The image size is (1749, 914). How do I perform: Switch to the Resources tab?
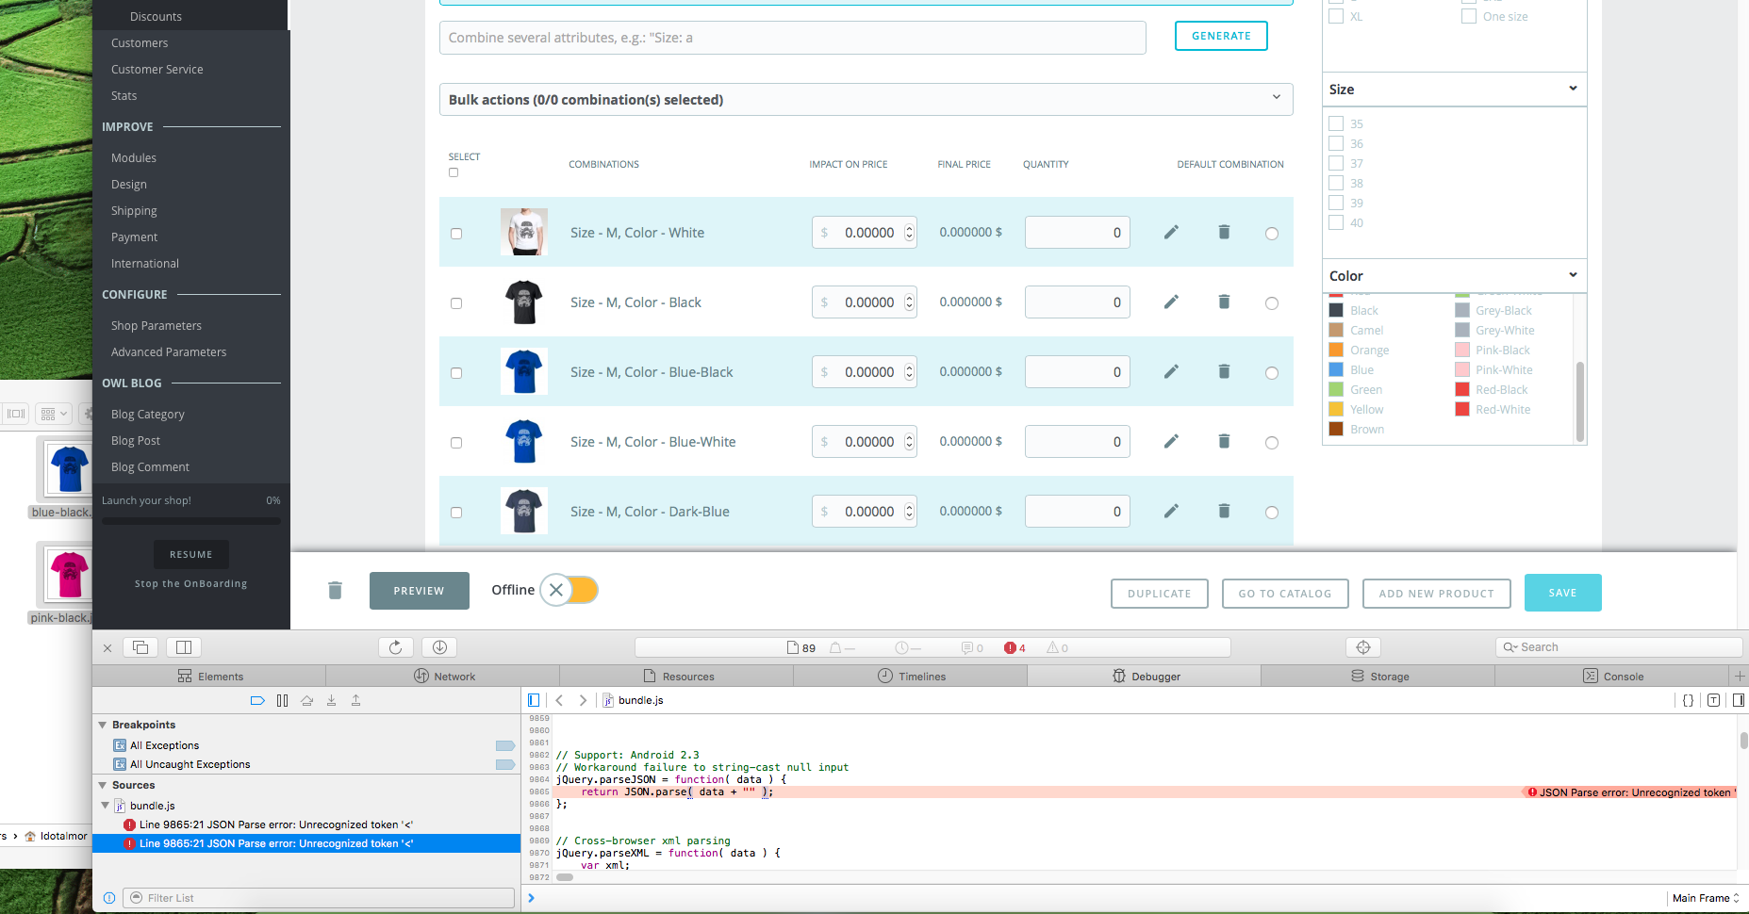677,676
